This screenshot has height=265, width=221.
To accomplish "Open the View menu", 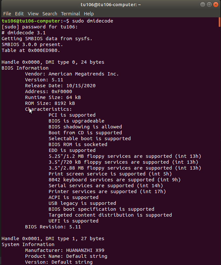I will point(33,14).
